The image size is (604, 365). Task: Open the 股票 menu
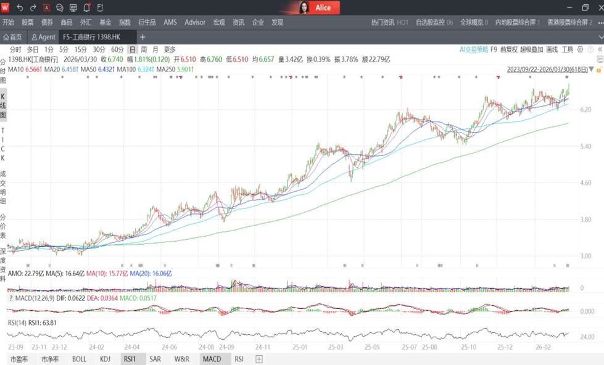[x=28, y=22]
